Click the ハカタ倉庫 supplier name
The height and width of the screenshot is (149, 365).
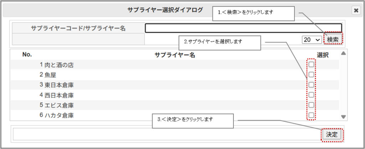pos(59,115)
